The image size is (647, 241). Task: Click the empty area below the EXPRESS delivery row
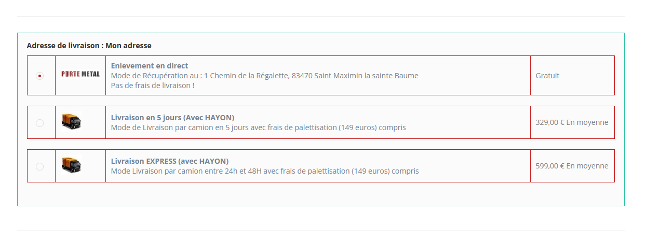coord(321,194)
